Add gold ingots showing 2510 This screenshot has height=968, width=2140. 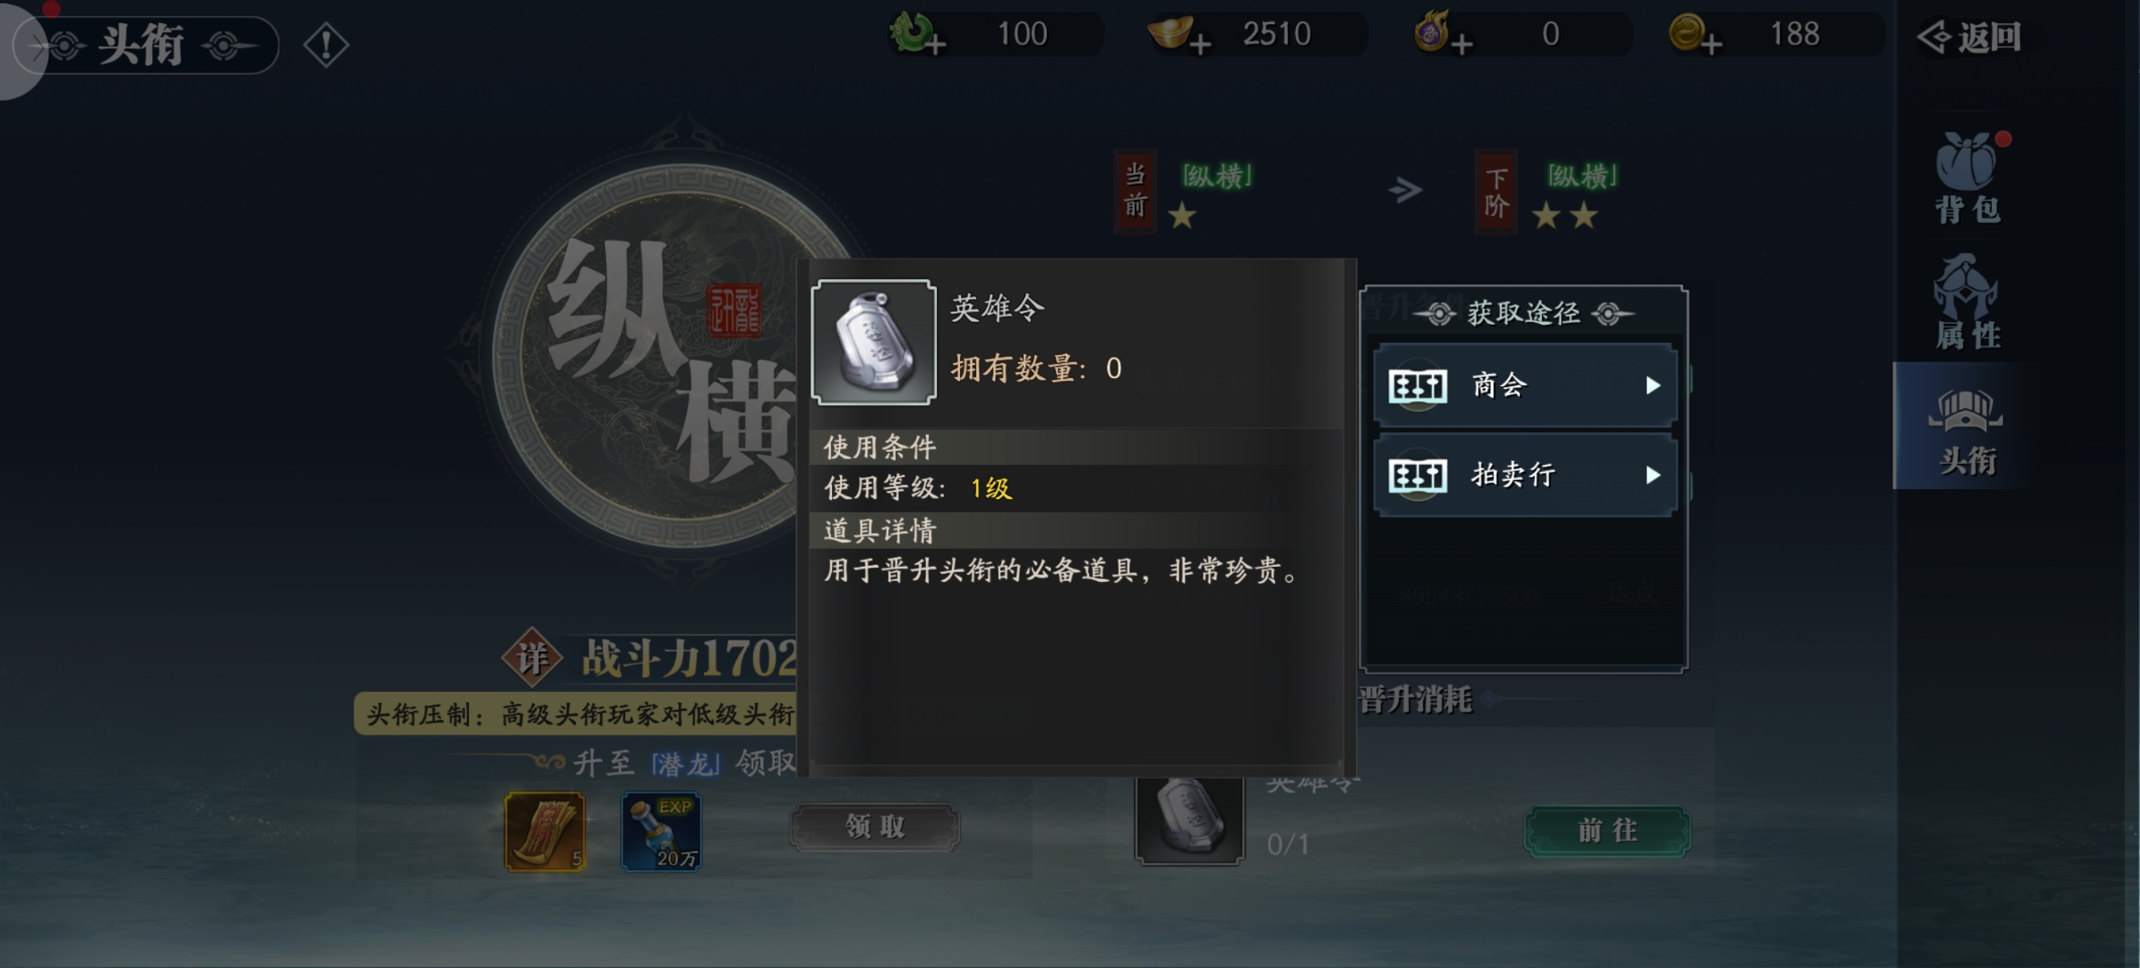coord(1200,45)
